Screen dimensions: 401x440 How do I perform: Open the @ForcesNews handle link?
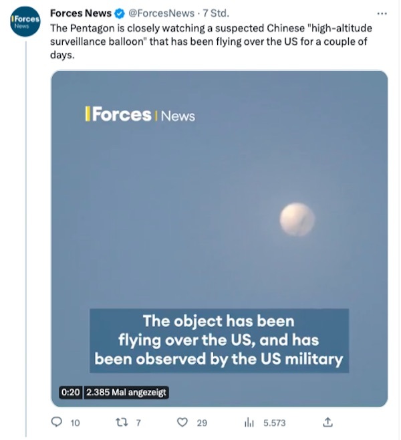click(161, 13)
